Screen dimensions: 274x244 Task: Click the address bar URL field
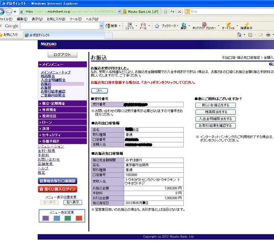click(x=68, y=11)
